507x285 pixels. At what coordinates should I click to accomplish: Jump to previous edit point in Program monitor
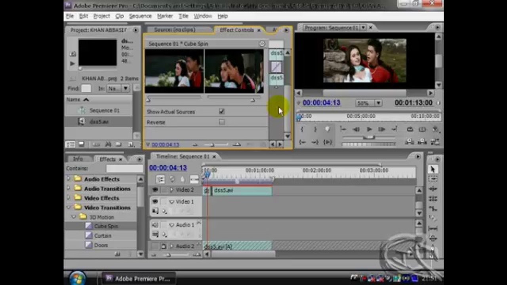pyautogui.click(x=343, y=129)
